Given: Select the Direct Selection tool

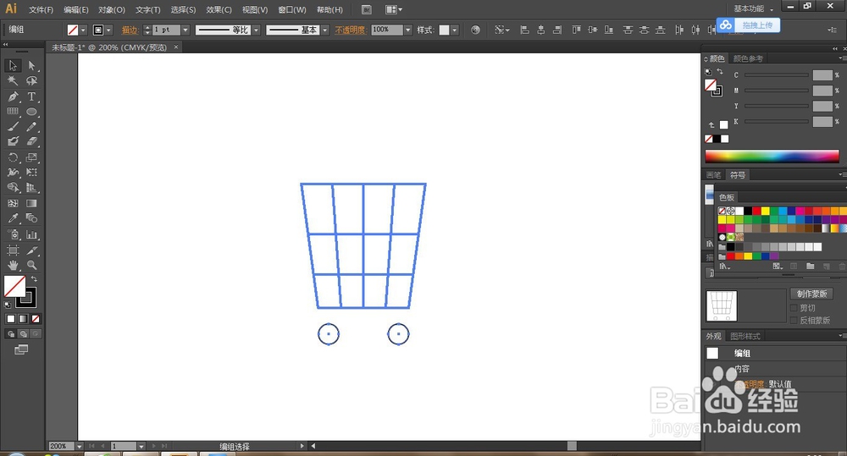Looking at the screenshot, I should pyautogui.click(x=32, y=66).
